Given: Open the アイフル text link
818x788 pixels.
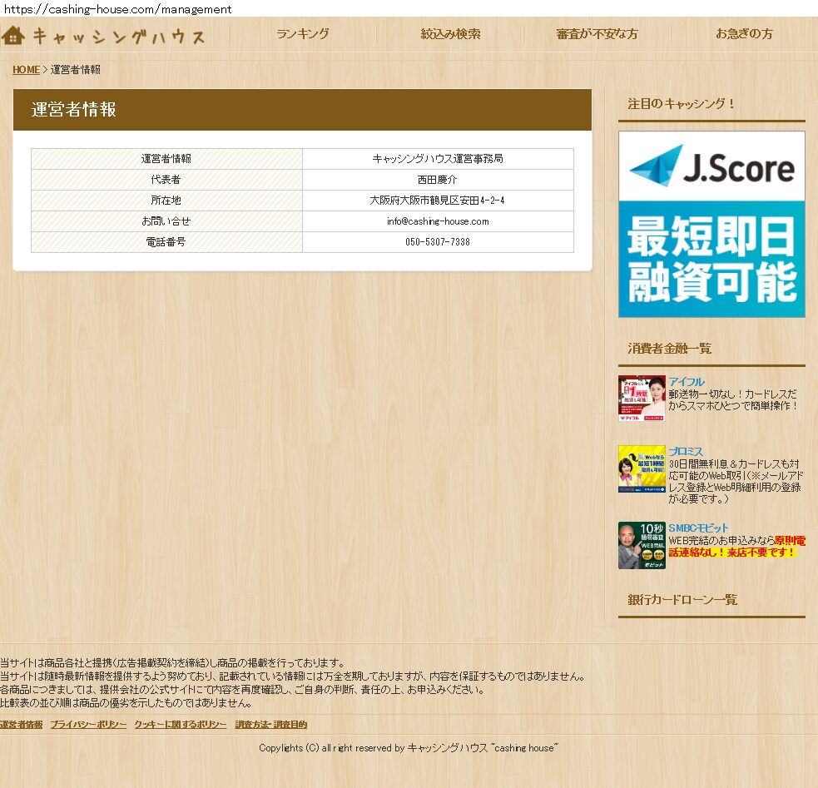Looking at the screenshot, I should 686,382.
